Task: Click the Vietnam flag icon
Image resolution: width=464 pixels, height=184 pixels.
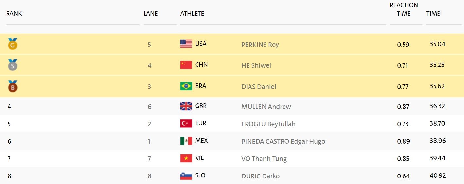Action: coord(186,158)
